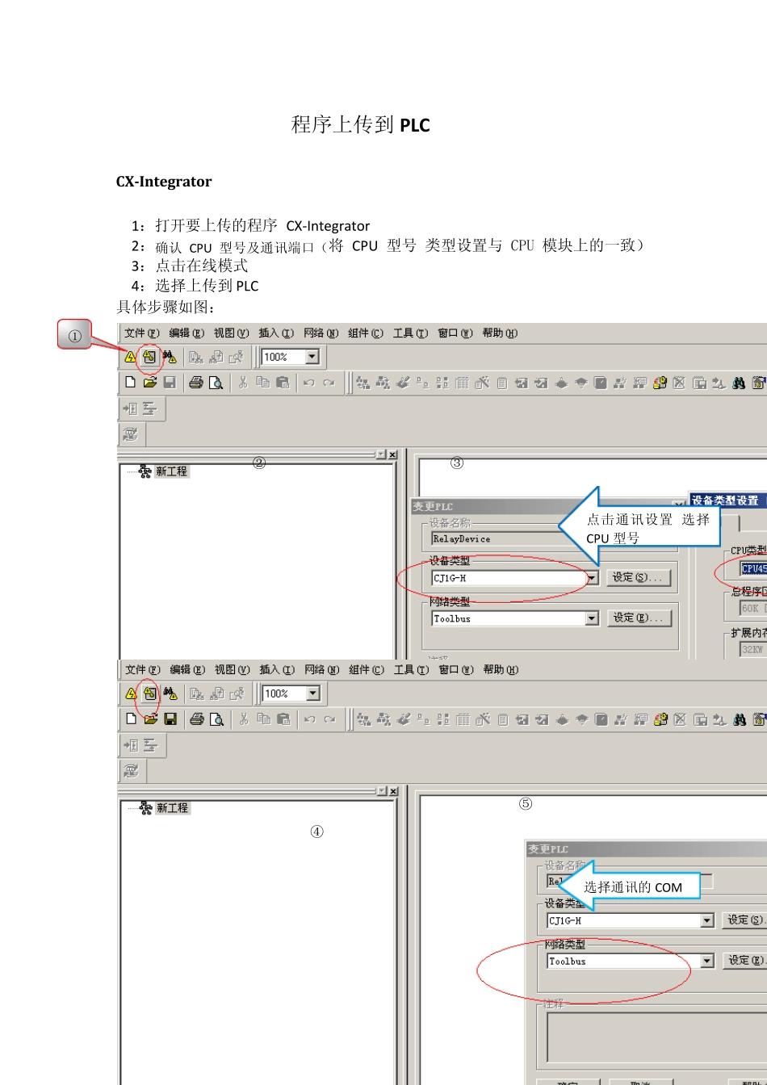Click the Save floppy icon in upper screenshot
This screenshot has width=767, height=1085.
(170, 383)
